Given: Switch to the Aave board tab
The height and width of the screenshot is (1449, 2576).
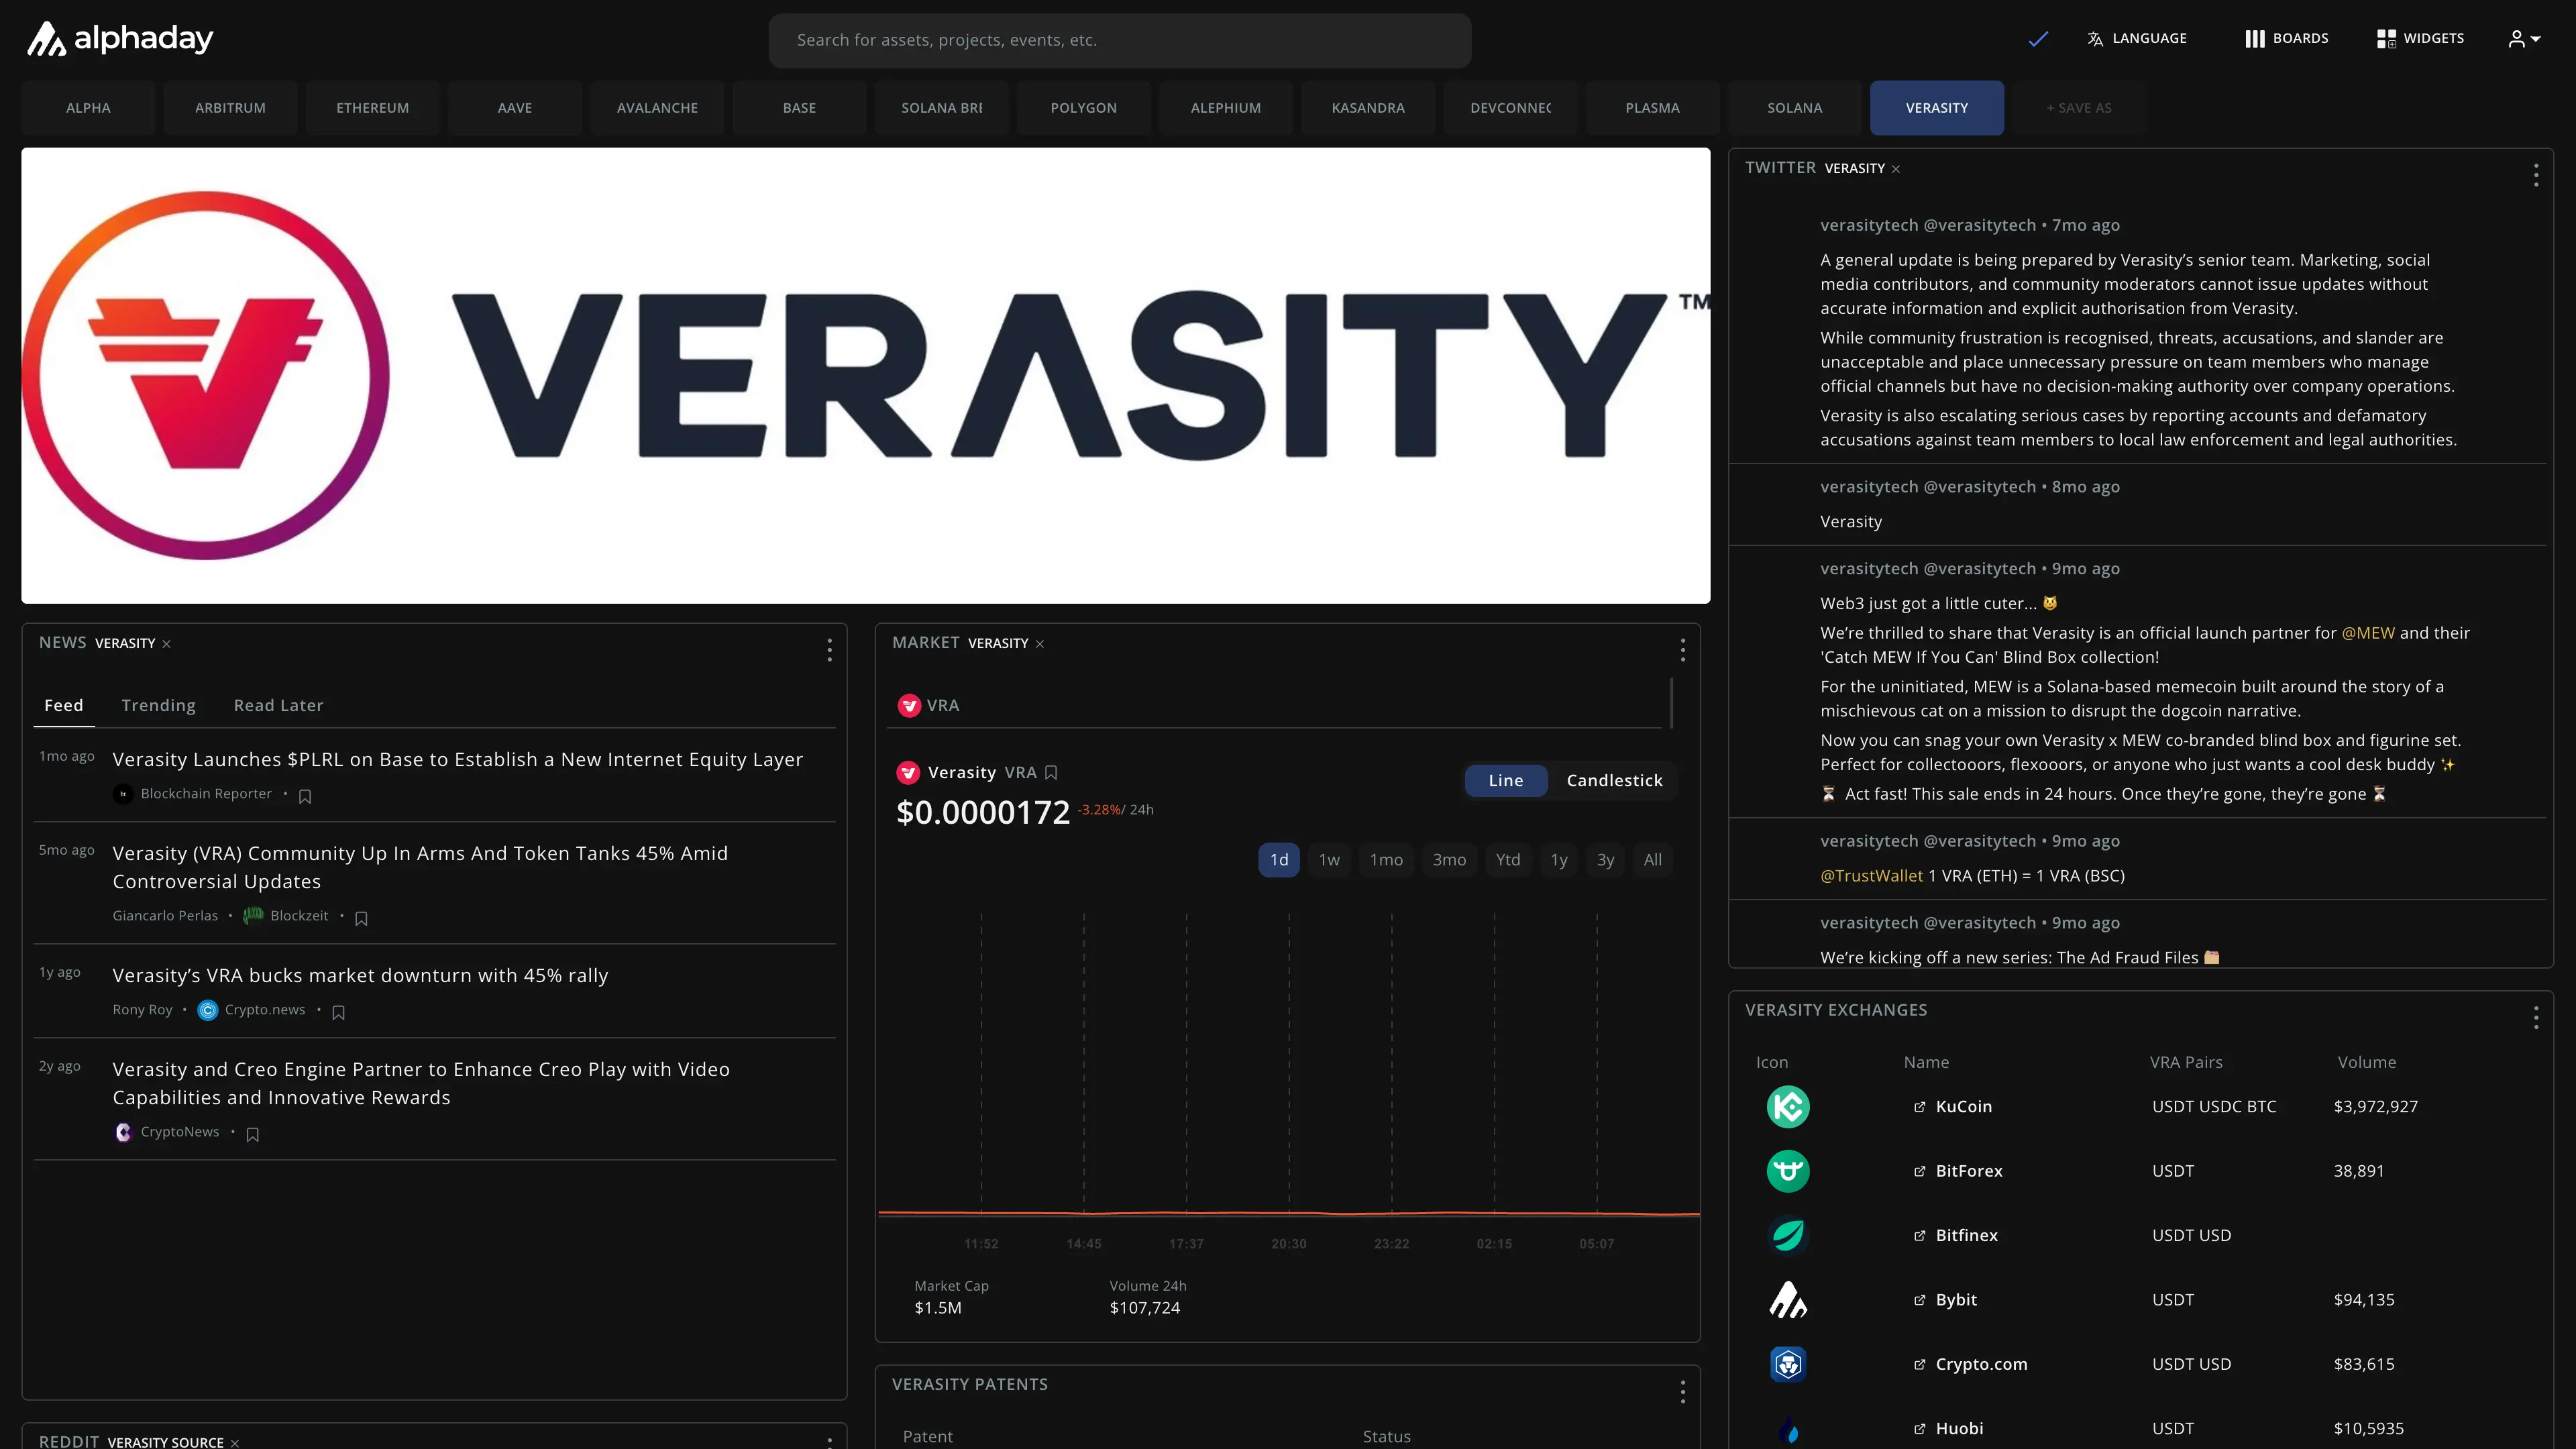Looking at the screenshot, I should (x=515, y=108).
